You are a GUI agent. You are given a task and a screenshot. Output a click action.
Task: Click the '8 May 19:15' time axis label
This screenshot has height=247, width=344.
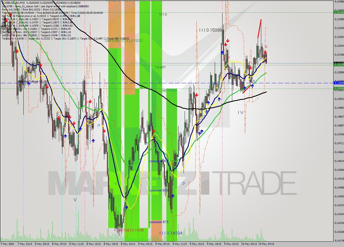tap(111, 244)
